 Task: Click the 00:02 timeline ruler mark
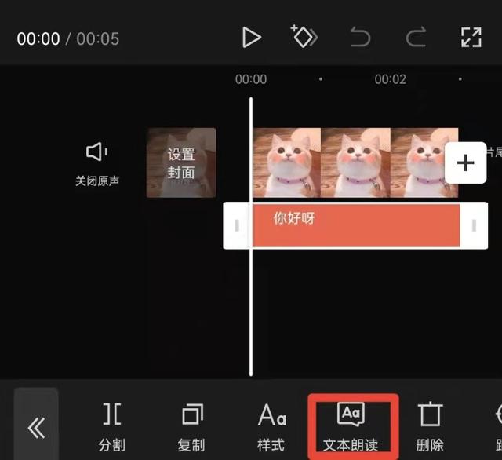click(390, 79)
